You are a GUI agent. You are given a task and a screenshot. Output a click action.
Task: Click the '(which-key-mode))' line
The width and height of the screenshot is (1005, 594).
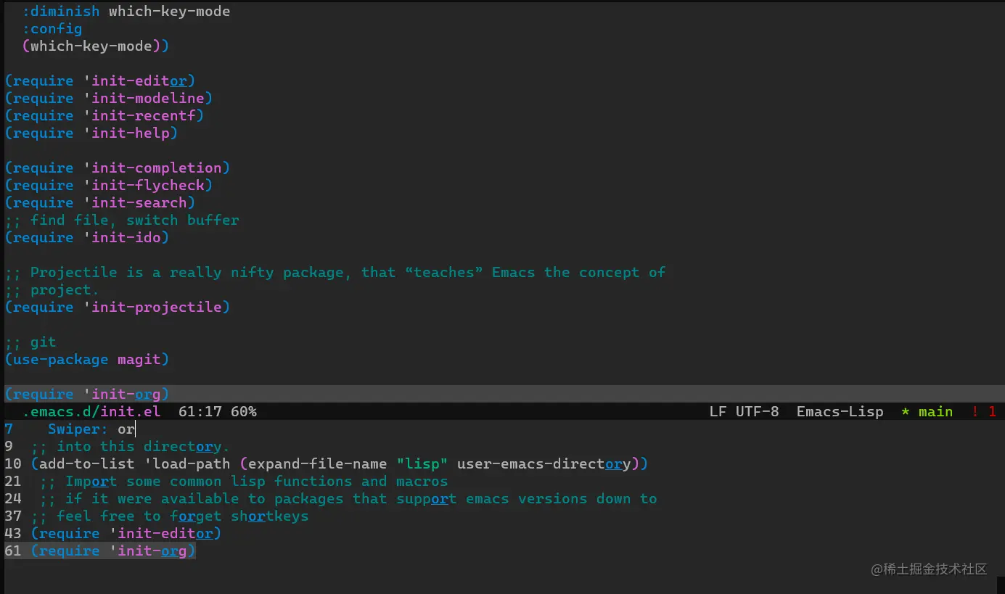click(x=96, y=46)
